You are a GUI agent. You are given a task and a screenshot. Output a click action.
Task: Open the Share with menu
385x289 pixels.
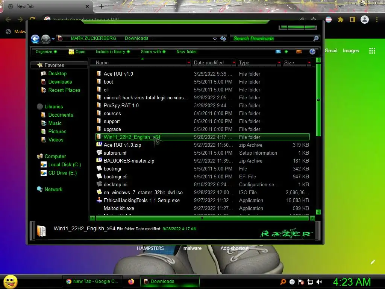(153, 52)
